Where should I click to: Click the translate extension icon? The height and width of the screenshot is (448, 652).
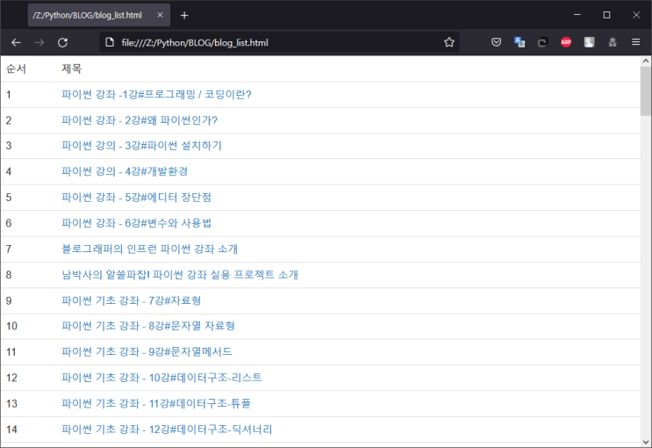pos(519,42)
